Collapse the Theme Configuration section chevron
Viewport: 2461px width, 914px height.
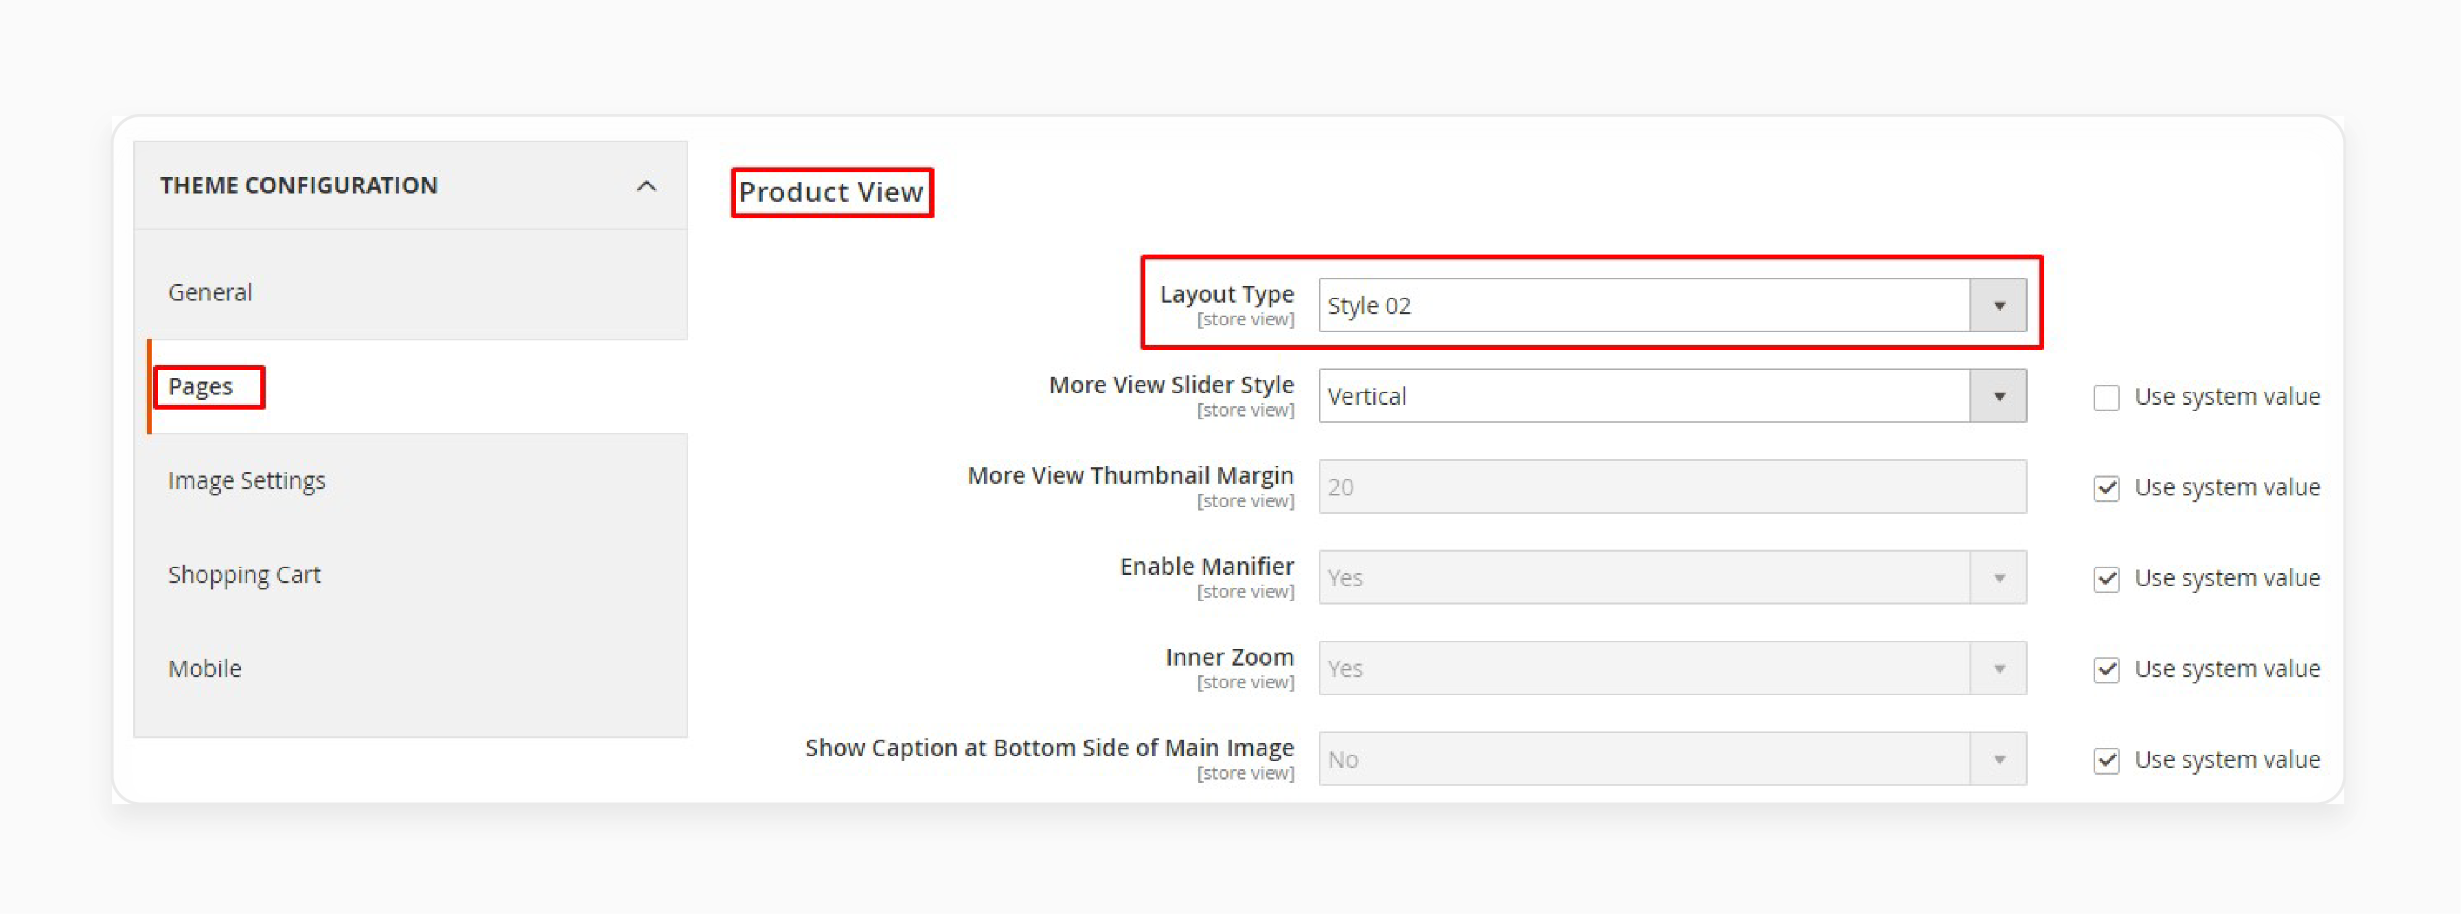647,185
